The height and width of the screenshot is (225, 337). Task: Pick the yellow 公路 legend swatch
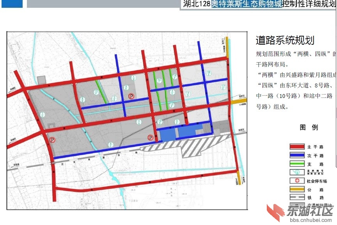click(297, 189)
